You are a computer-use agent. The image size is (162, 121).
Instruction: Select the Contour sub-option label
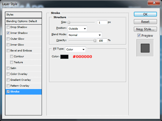(19, 56)
